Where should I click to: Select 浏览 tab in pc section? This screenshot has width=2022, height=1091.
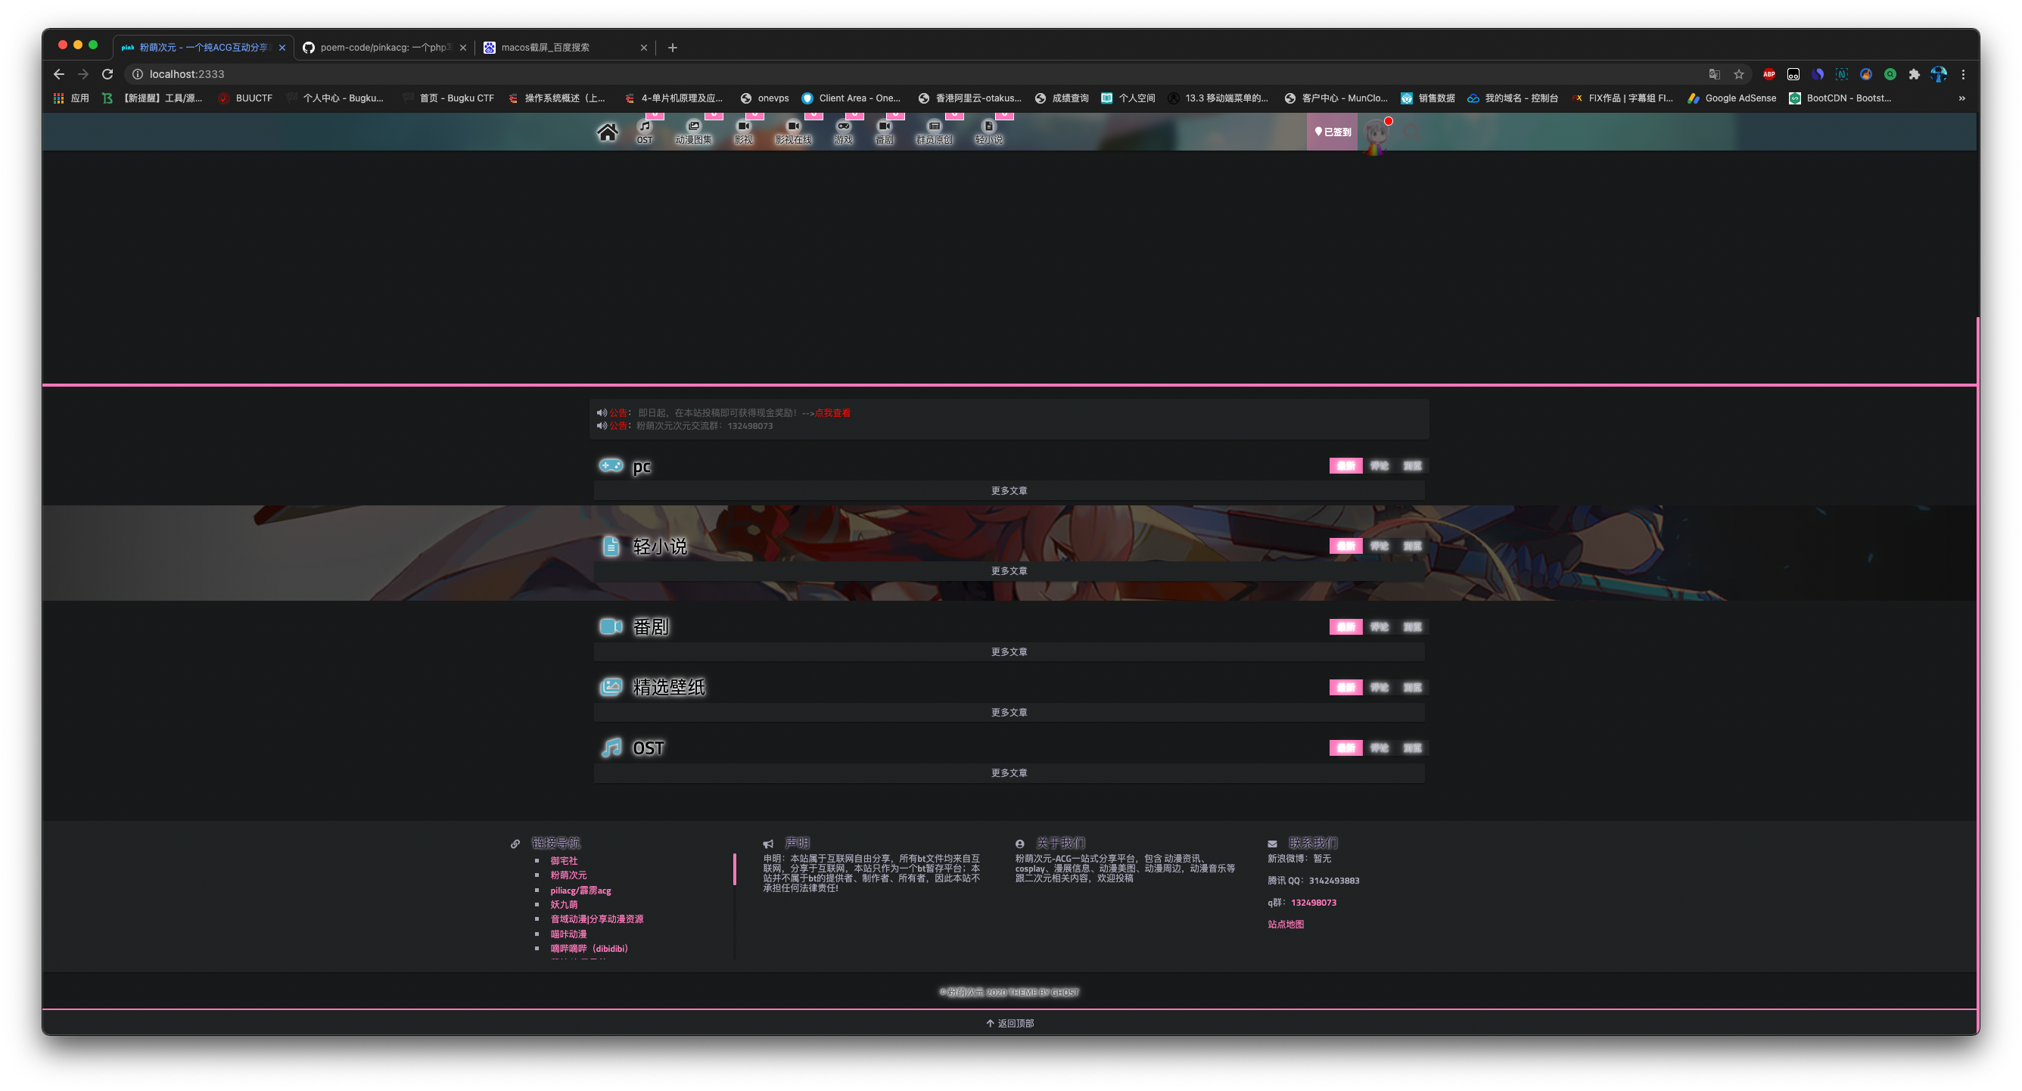1412,465
